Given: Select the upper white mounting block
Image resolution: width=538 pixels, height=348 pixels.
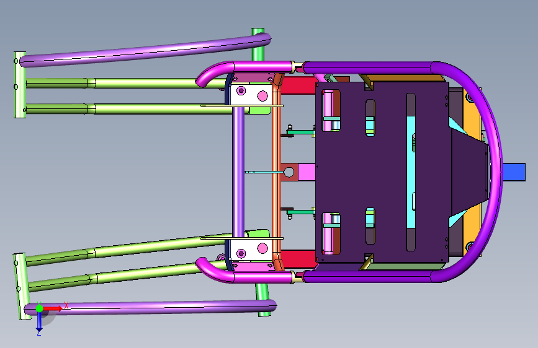Looking at the screenshot, I should pos(251,95).
